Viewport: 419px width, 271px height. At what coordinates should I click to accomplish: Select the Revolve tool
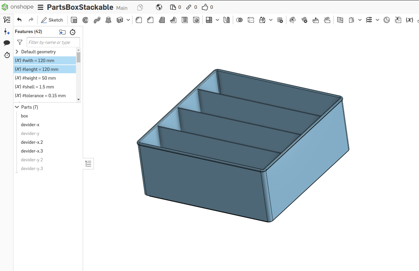click(x=86, y=20)
